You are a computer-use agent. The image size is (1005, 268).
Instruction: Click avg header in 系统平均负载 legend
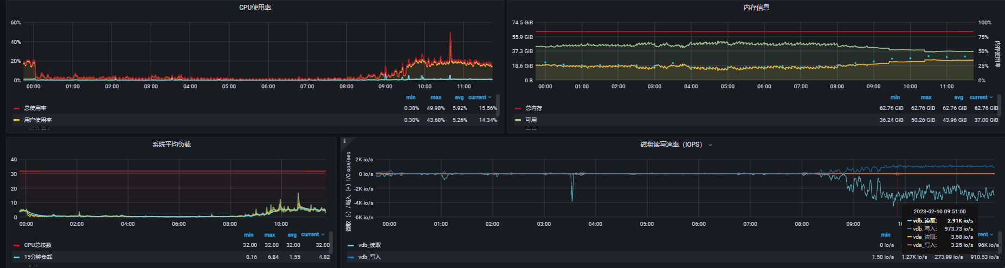(x=292, y=235)
